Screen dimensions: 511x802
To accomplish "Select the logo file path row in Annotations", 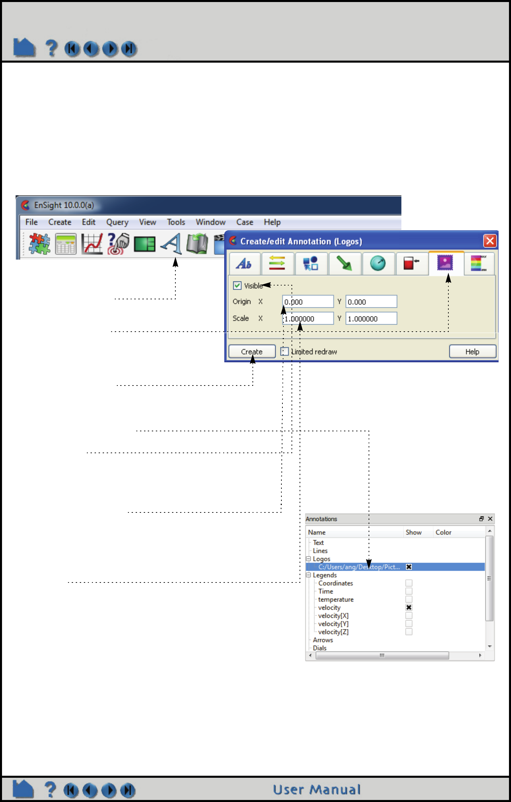I will coord(395,567).
